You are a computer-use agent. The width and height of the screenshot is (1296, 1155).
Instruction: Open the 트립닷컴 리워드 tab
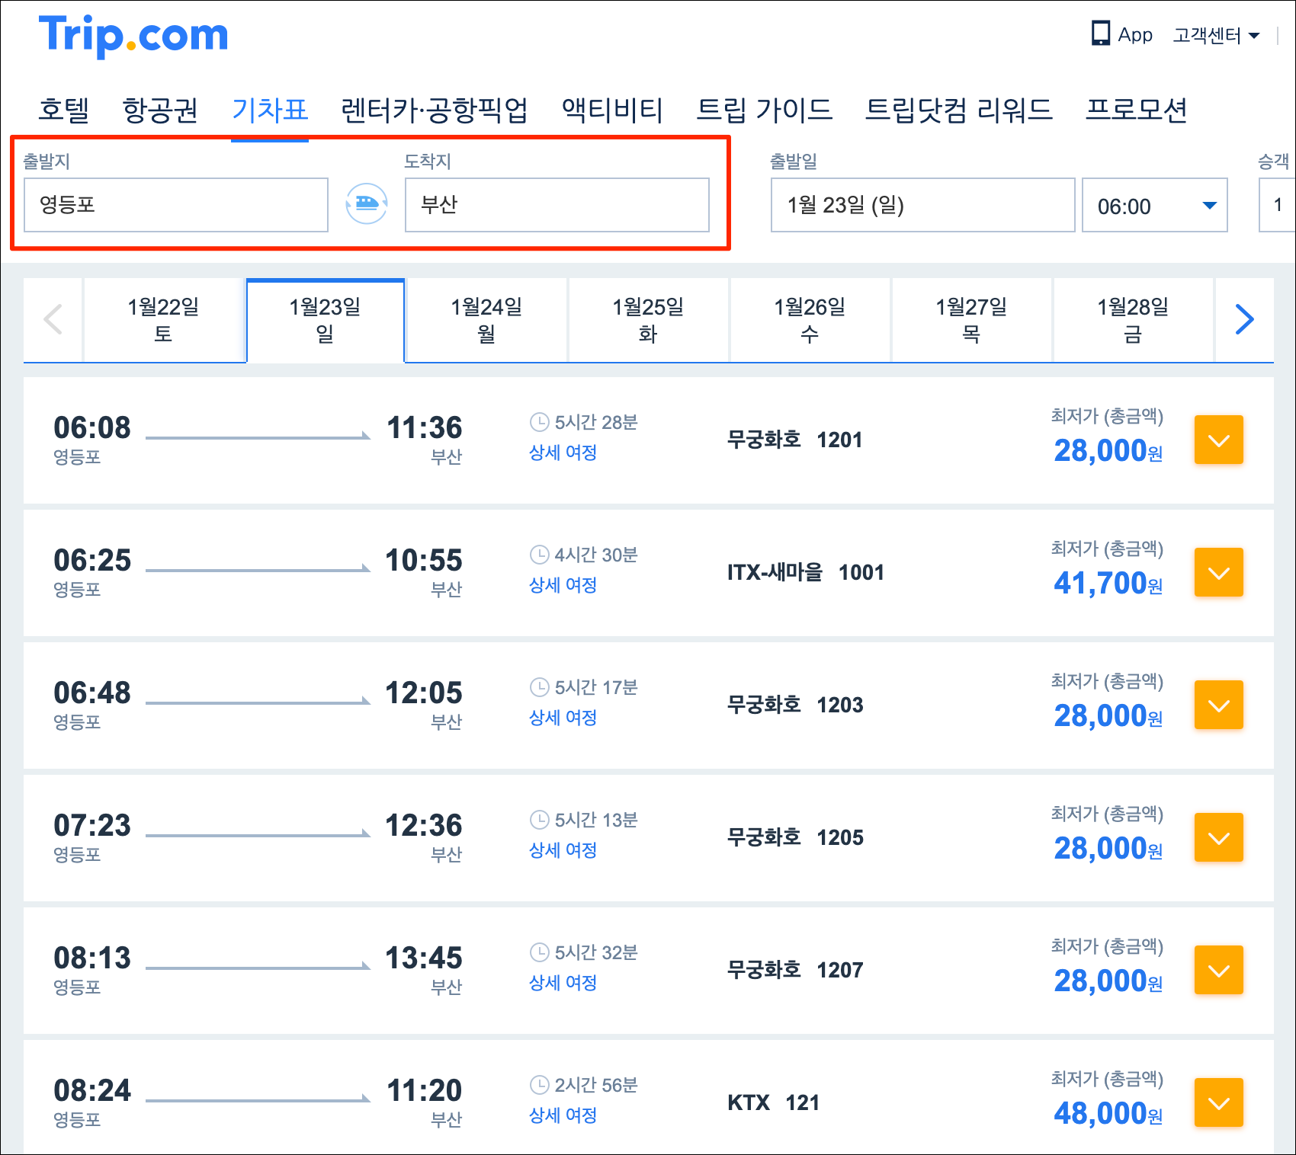click(x=958, y=110)
